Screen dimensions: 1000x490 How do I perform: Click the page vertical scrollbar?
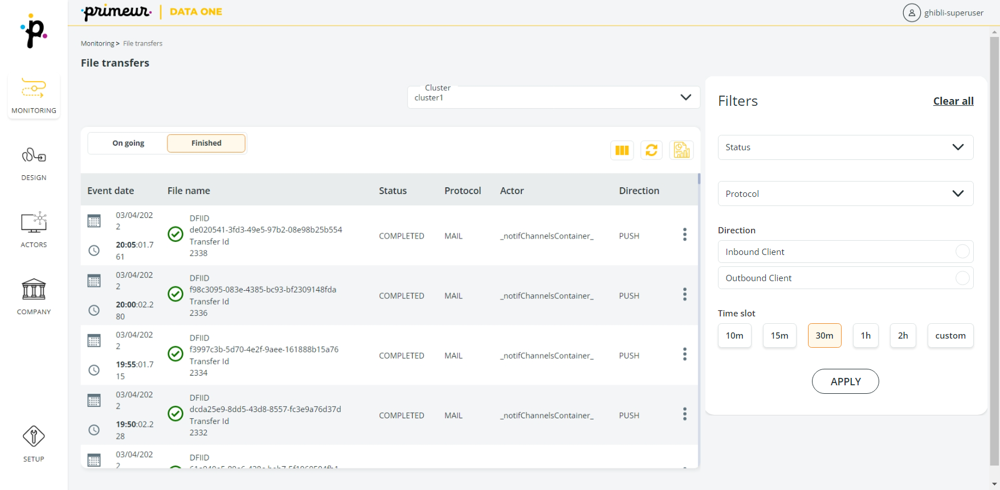point(994,250)
